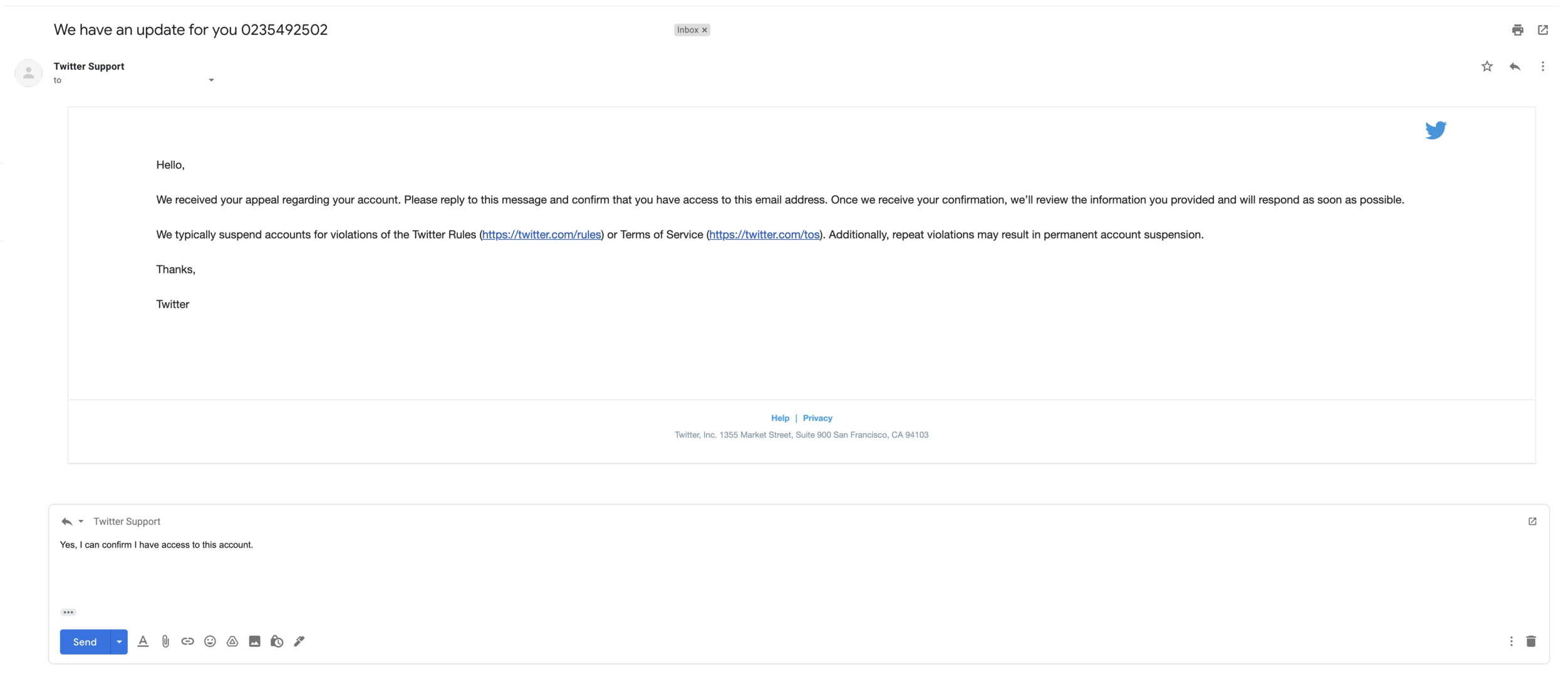Open the Twitter Terms of Service link

pos(764,235)
